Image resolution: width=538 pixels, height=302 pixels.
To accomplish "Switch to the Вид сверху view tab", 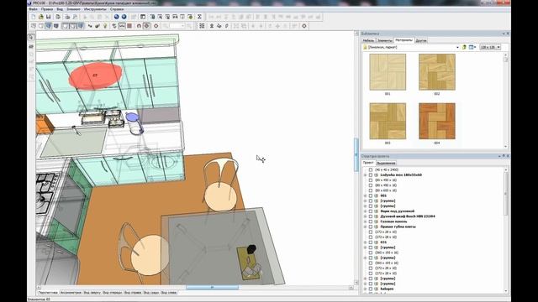I will pos(92,293).
